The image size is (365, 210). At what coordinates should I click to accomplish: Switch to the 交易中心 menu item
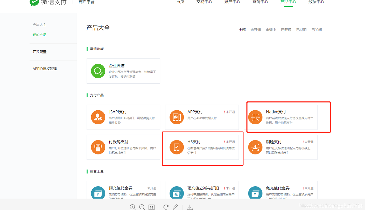(x=204, y=2)
